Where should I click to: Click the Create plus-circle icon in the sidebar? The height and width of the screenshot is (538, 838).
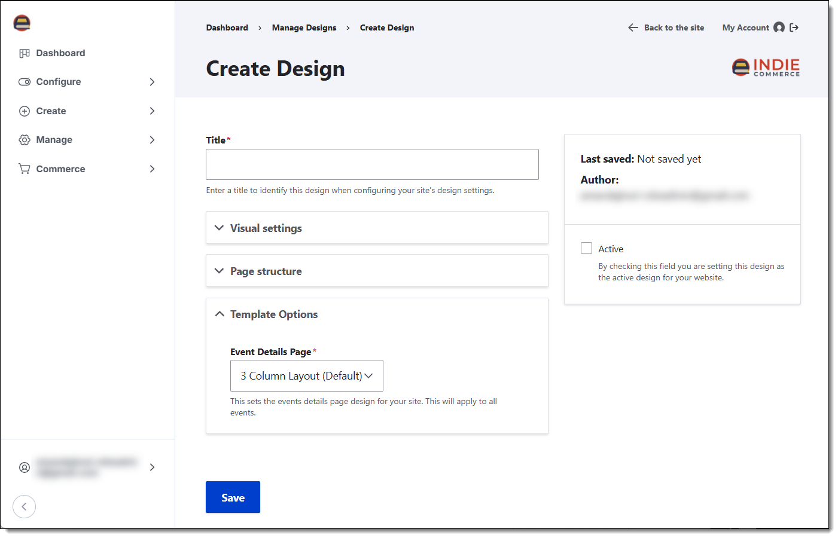tap(25, 111)
